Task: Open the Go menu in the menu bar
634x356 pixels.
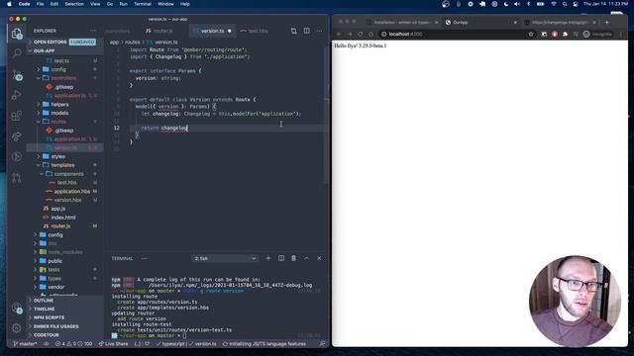Action: tap(110, 4)
